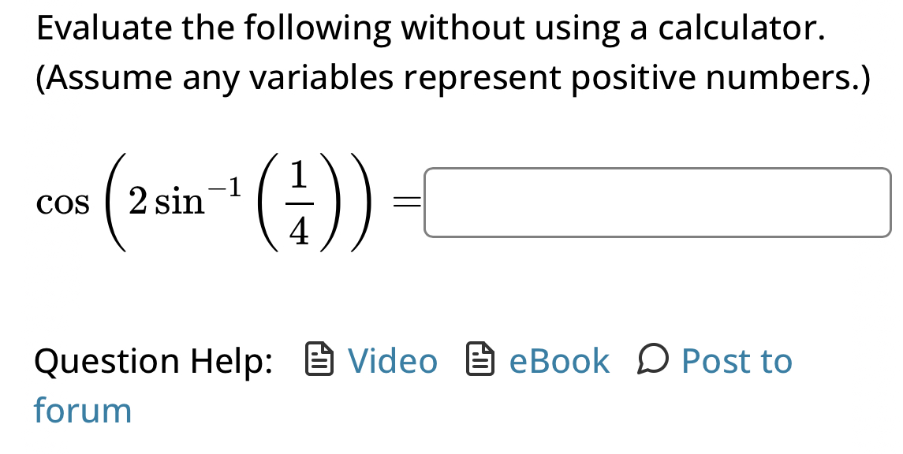Screen dimensions: 903x454
Task: Open the eBook help link
Action: pyautogui.click(x=560, y=361)
